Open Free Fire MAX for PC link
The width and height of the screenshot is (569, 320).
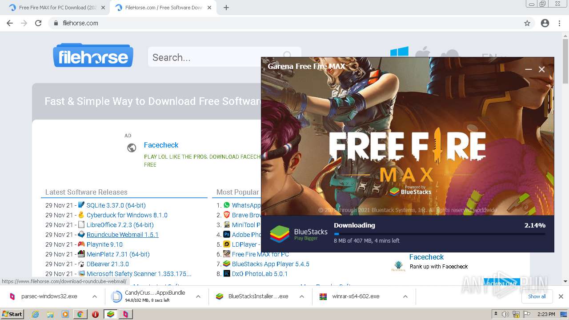coord(260,254)
